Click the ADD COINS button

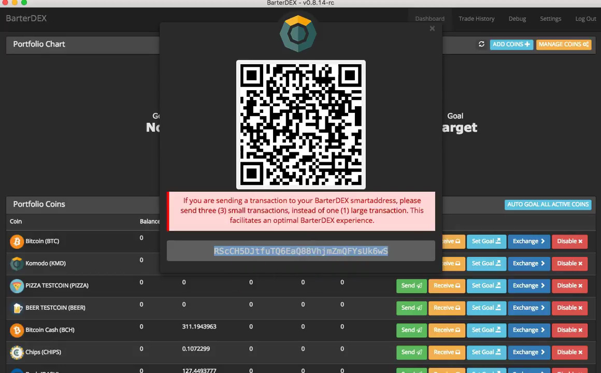[x=511, y=45]
